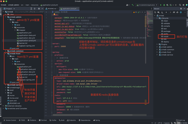Expand the crmeb-common module folder

click(x=6, y=51)
